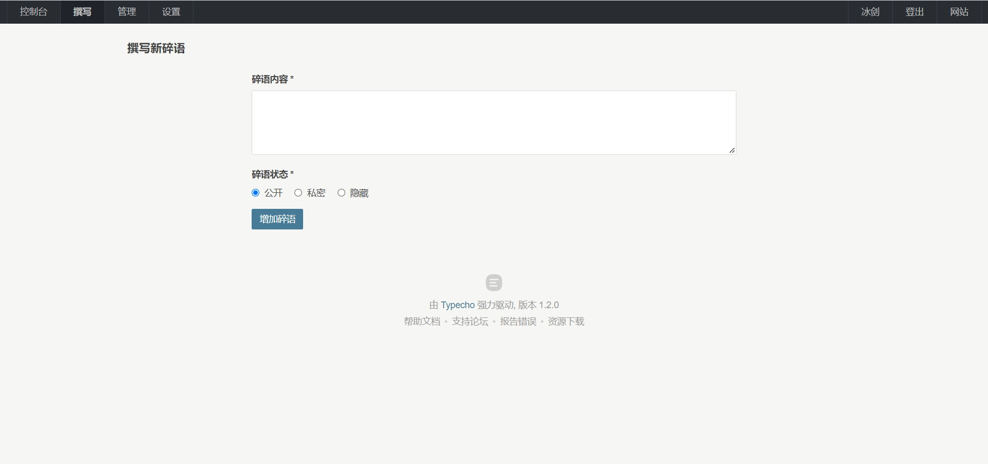Focus the 碎语内容 text area
The width and height of the screenshot is (988, 464).
tap(494, 122)
